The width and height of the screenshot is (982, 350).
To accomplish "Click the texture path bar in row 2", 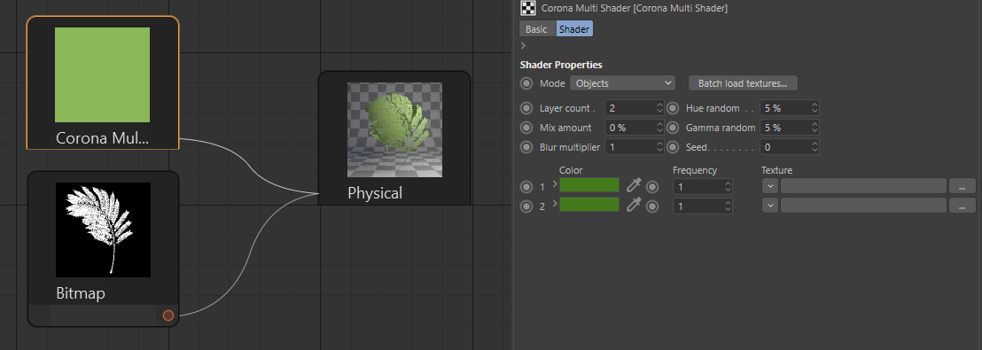I will (x=863, y=206).
